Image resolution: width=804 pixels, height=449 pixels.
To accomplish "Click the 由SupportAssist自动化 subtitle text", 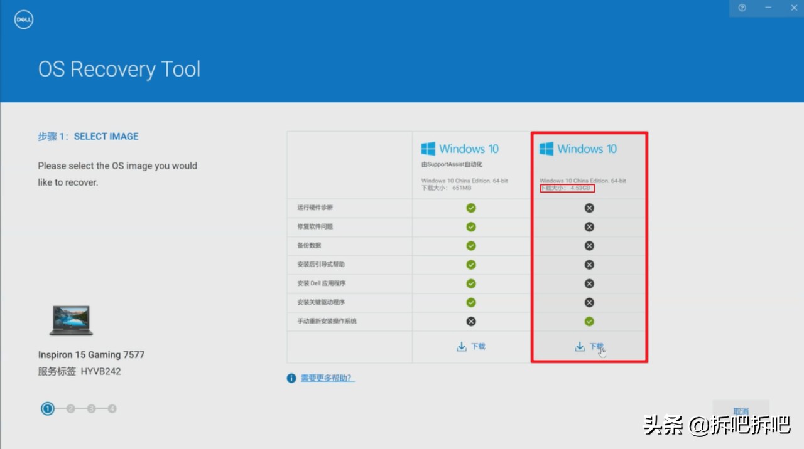I will click(452, 165).
